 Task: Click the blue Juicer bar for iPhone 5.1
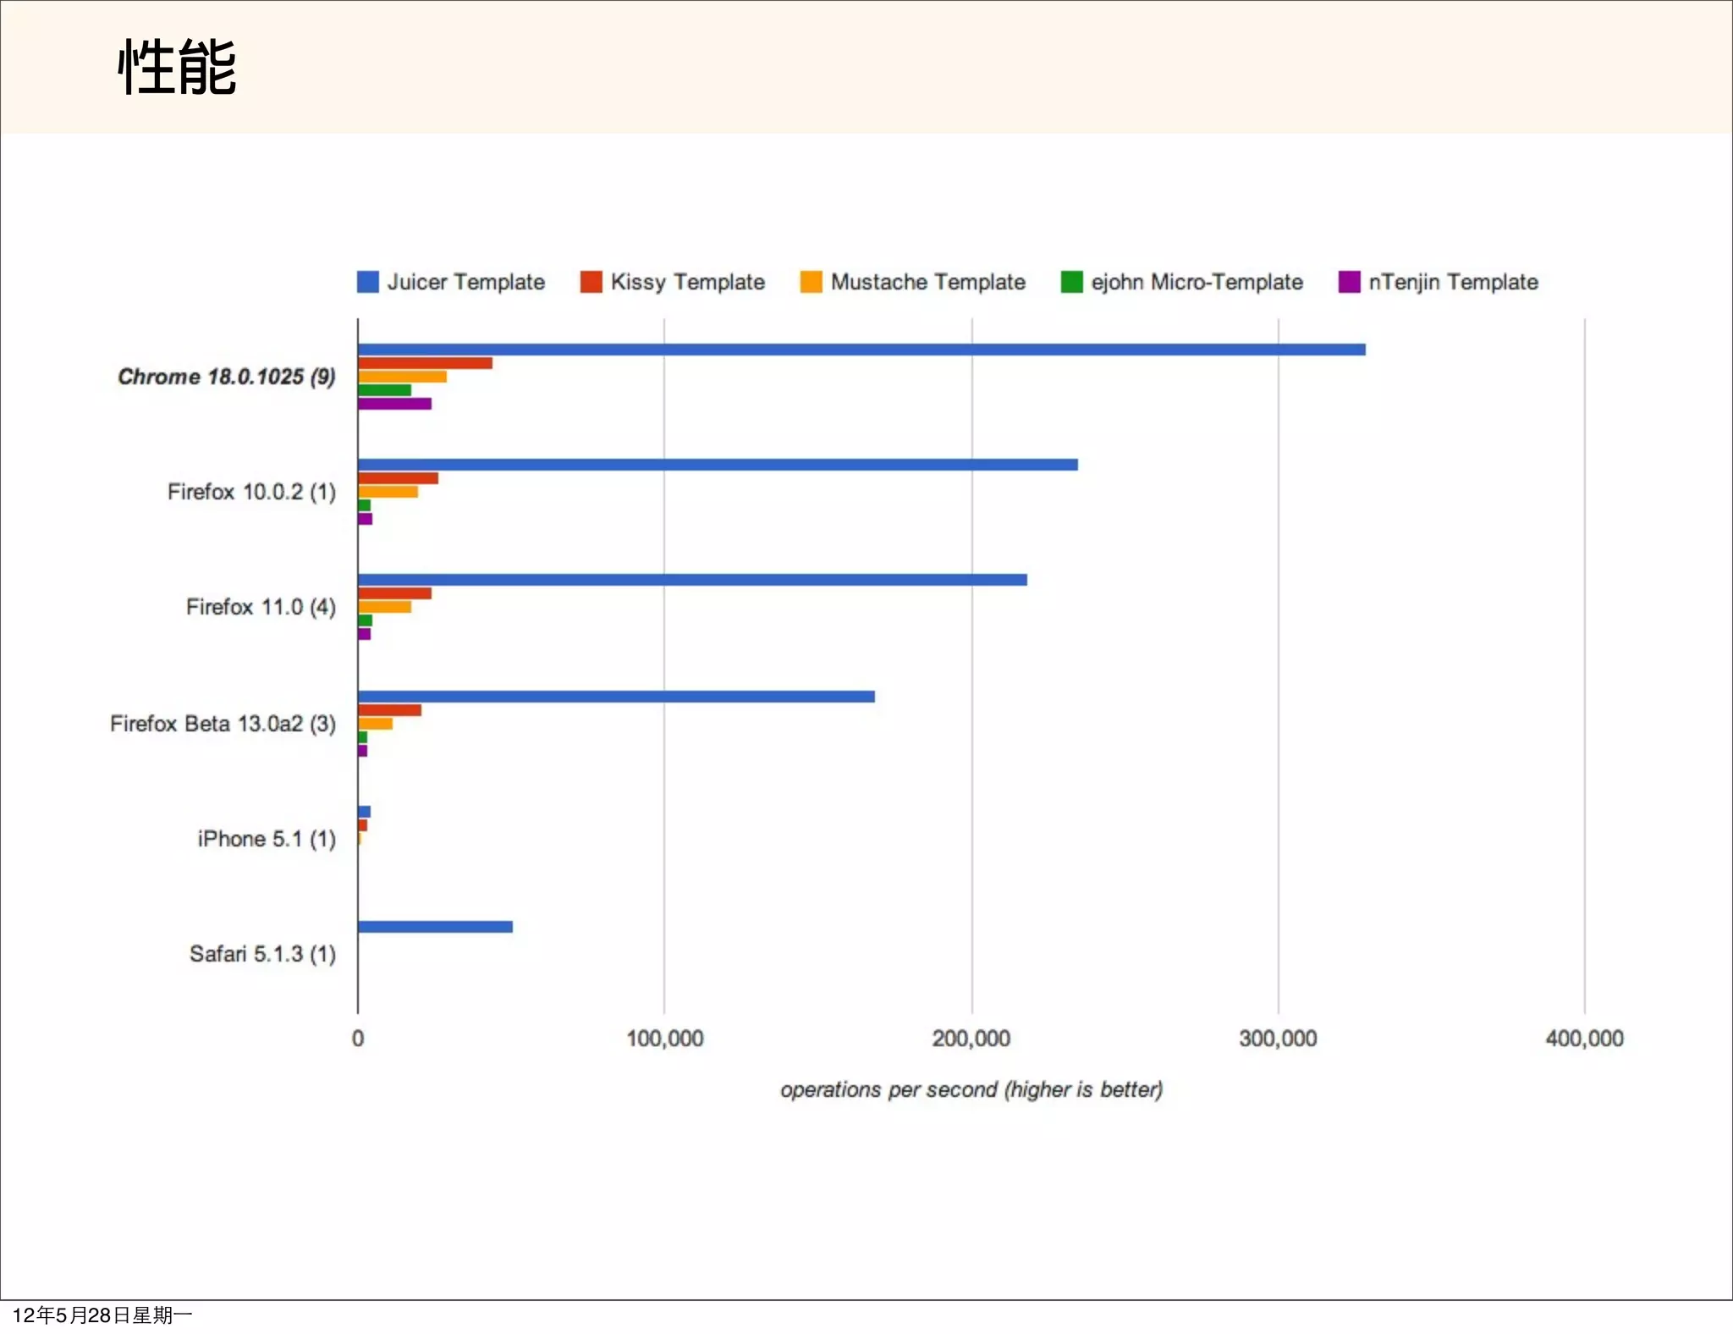pos(364,812)
